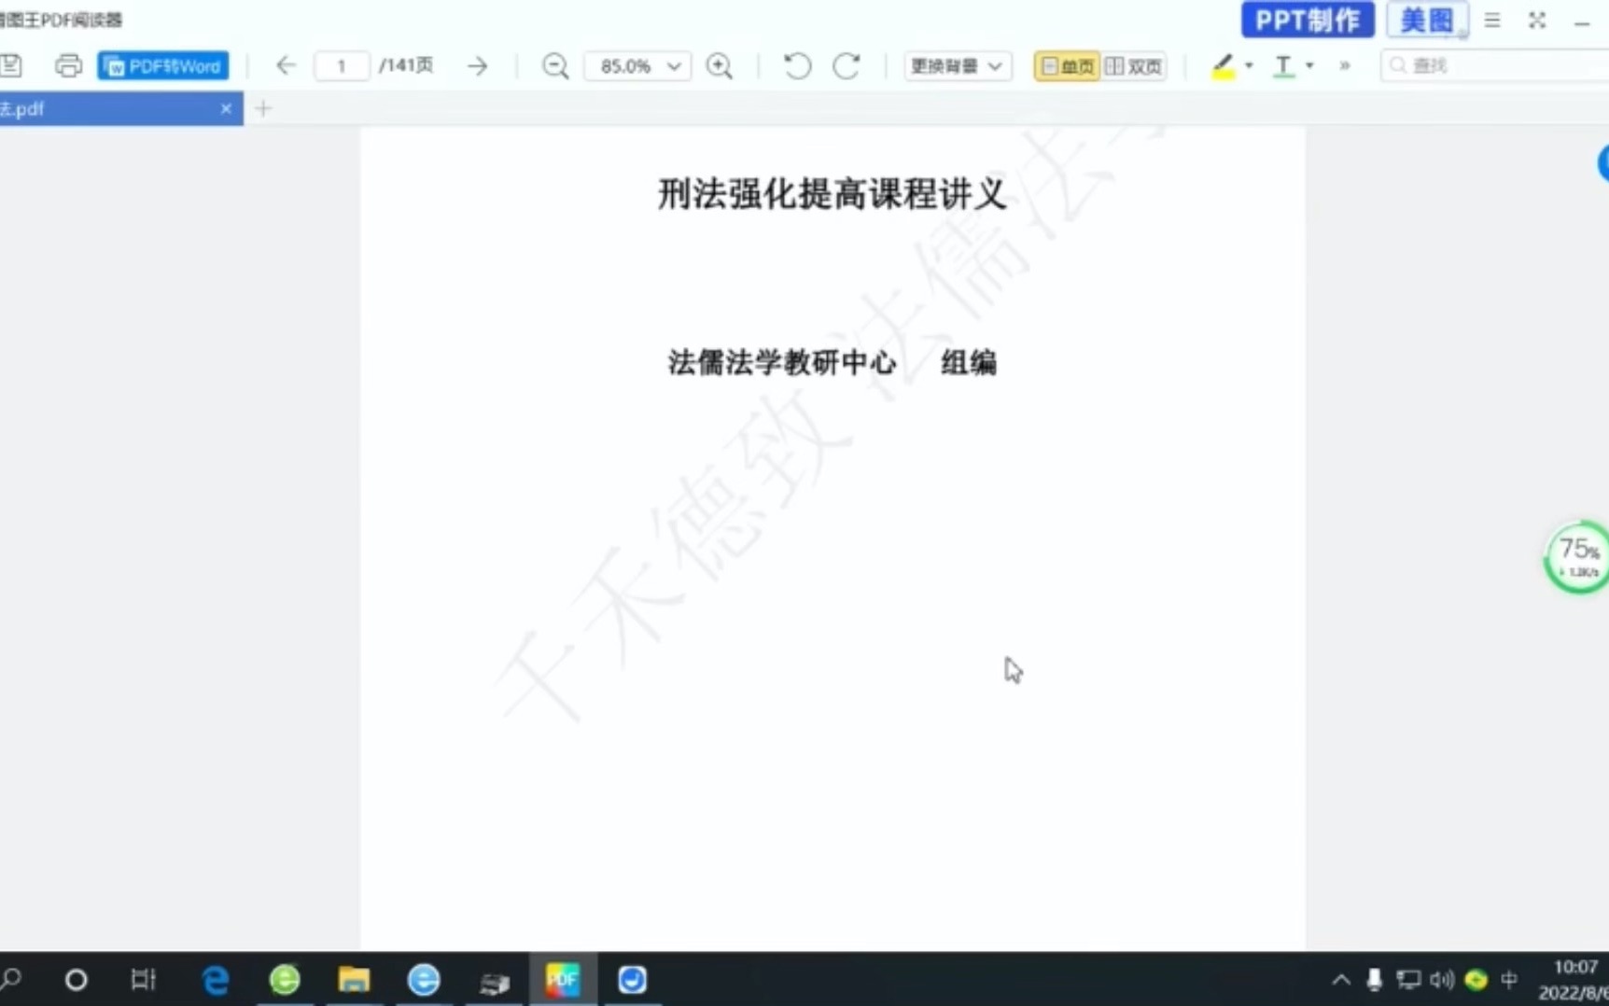The height and width of the screenshot is (1006, 1609).
Task: Select the text underline tool
Action: (1284, 65)
